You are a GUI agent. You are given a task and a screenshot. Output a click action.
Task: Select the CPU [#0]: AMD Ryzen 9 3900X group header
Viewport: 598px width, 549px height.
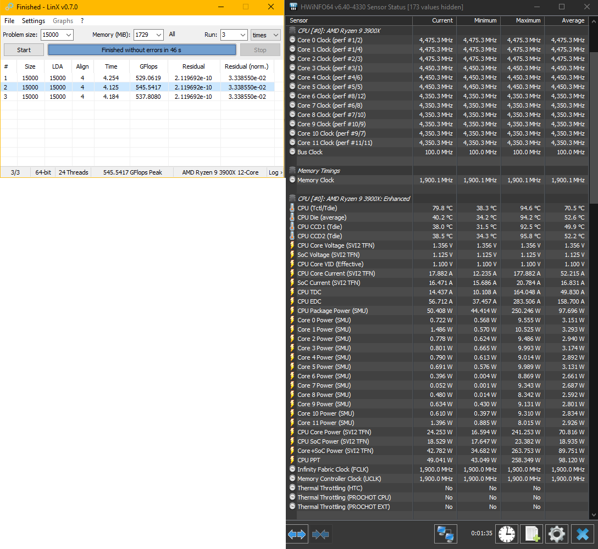(x=437, y=31)
